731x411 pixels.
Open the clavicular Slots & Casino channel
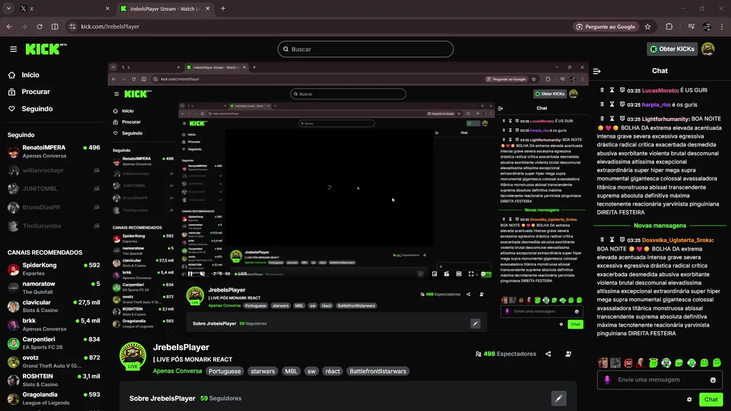(x=54, y=306)
